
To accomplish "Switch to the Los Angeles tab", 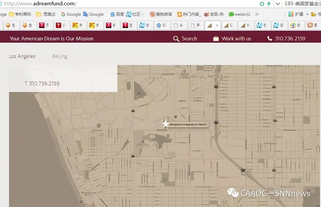I will click(22, 56).
